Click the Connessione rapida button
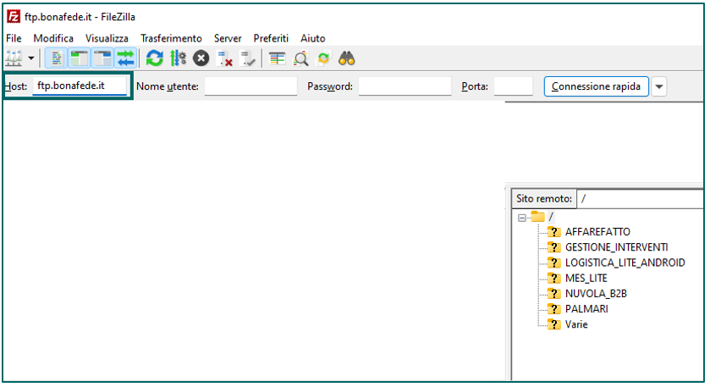 pos(596,86)
